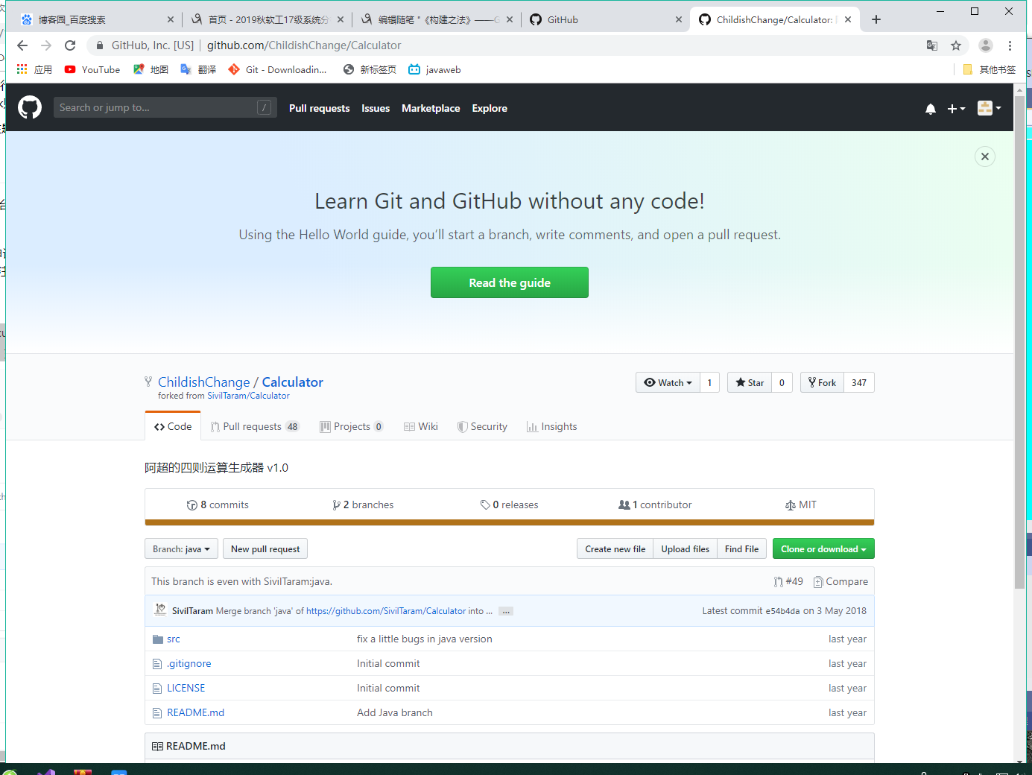The height and width of the screenshot is (775, 1032).
Task: Open Clone or download dropdown
Action: coord(823,548)
